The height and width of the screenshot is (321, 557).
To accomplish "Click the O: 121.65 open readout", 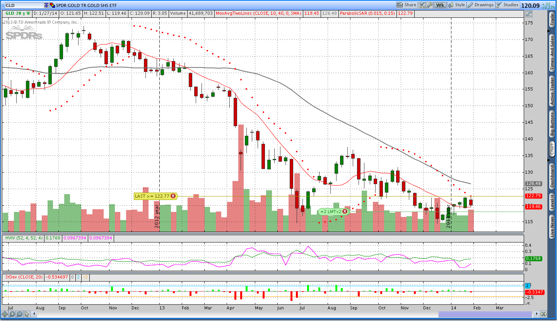I will (x=70, y=13).
